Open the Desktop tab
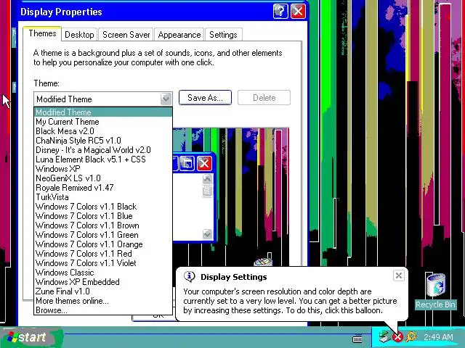Screen dimensions: 465x348 coord(79,35)
